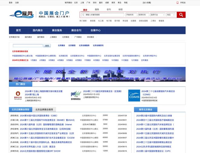Click the 开始时间 start date field
The width and height of the screenshot is (200, 153).
click(x=131, y=15)
